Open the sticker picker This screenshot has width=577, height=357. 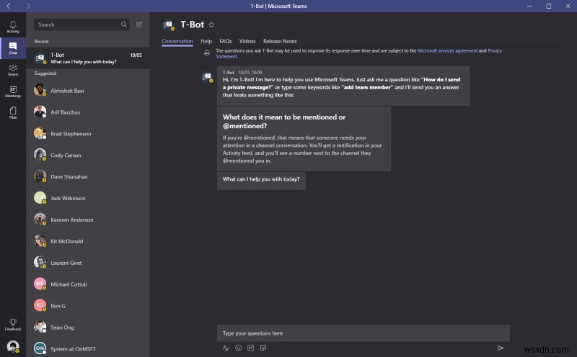click(263, 348)
